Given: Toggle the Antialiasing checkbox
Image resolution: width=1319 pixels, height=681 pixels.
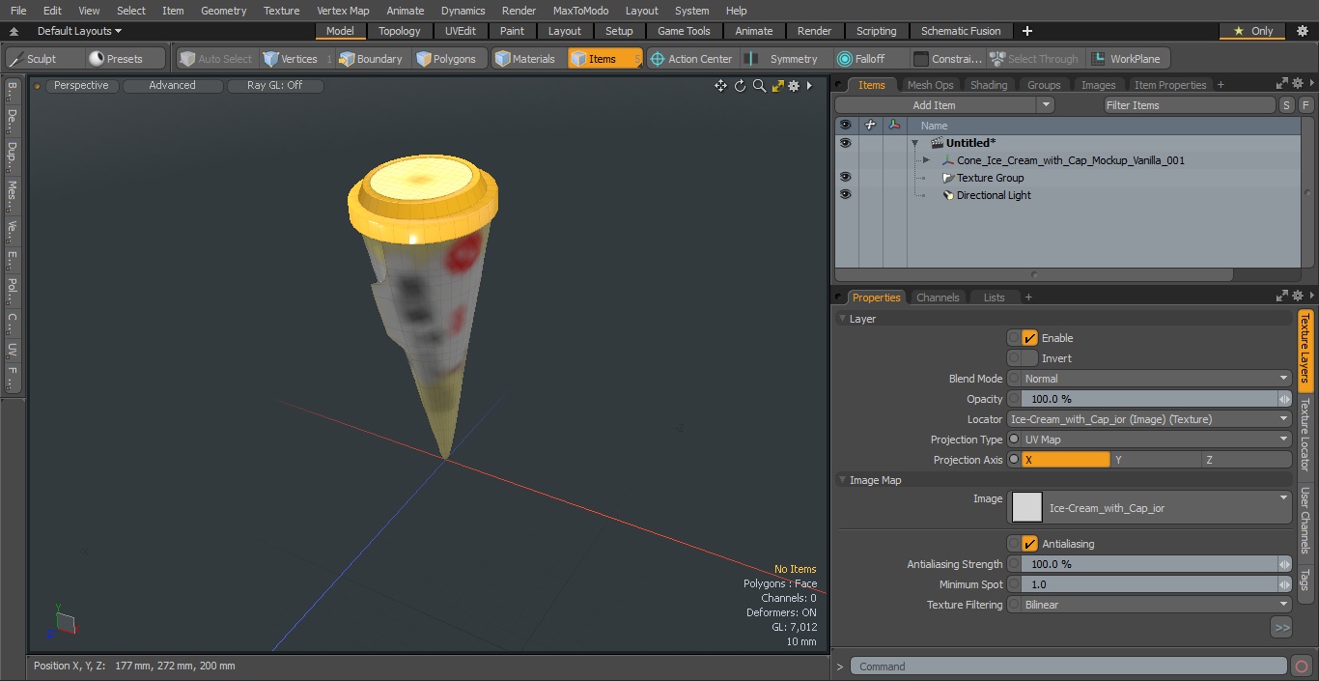Looking at the screenshot, I should point(1029,544).
